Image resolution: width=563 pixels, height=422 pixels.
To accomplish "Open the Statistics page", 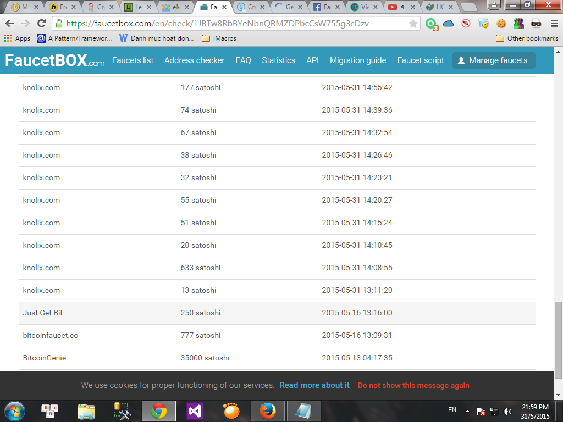I will tap(279, 60).
